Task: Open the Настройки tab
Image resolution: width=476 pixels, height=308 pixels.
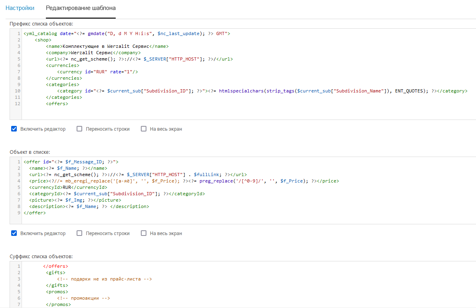Action: coord(20,8)
